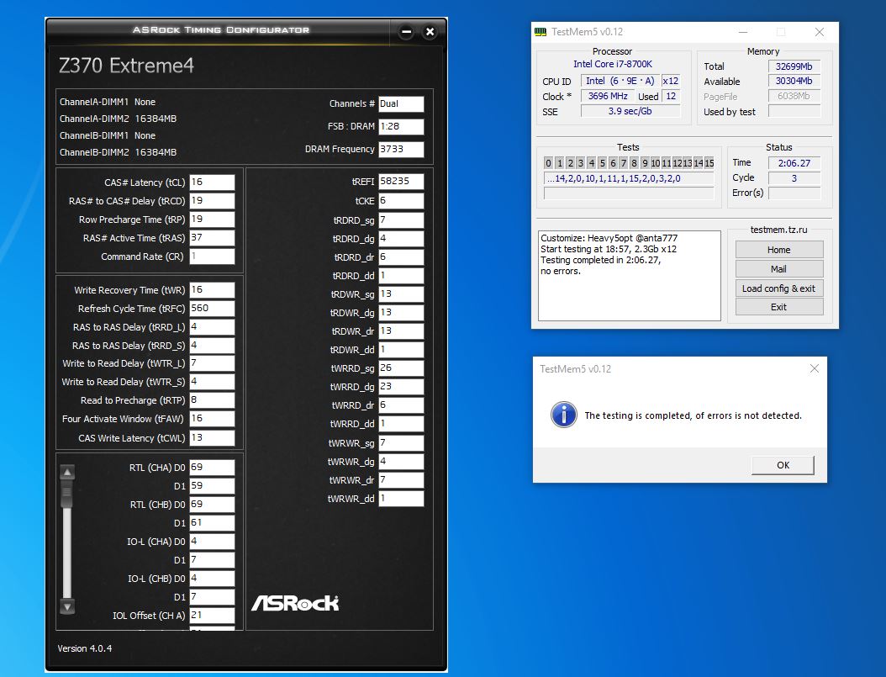Select the tWTR_L value field

(212, 363)
